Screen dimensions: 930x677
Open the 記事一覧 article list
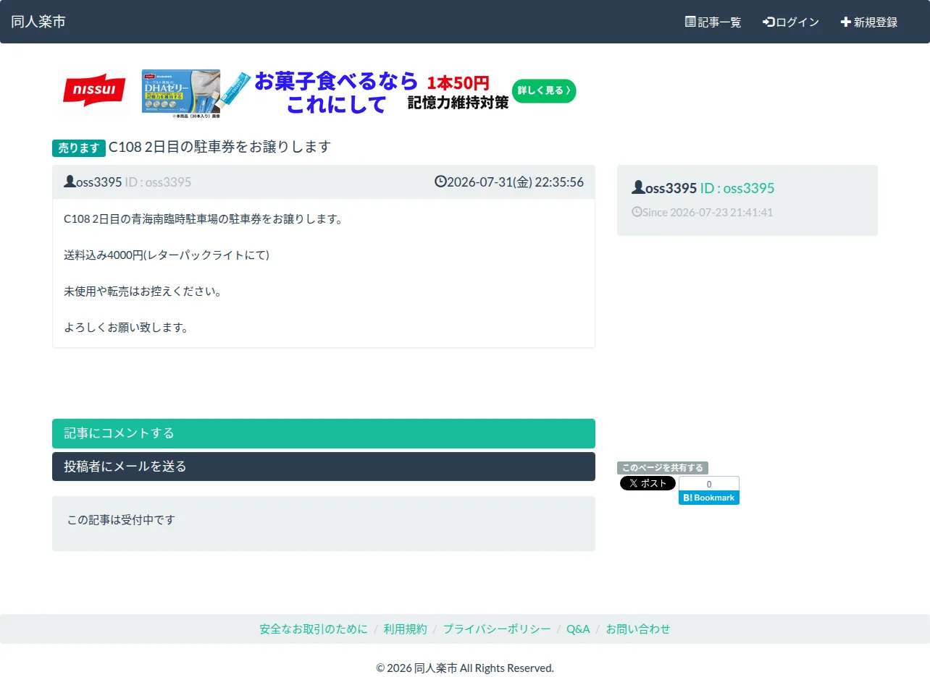click(713, 22)
